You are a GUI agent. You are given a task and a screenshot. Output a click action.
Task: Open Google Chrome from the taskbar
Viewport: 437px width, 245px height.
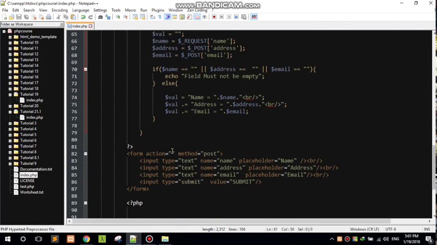pyautogui.click(x=86, y=239)
